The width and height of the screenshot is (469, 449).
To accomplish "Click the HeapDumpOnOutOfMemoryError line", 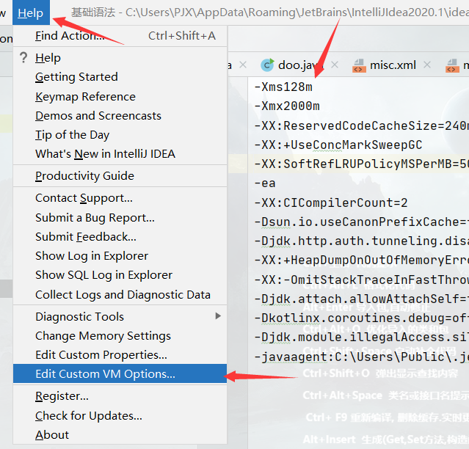I will 361,260.
